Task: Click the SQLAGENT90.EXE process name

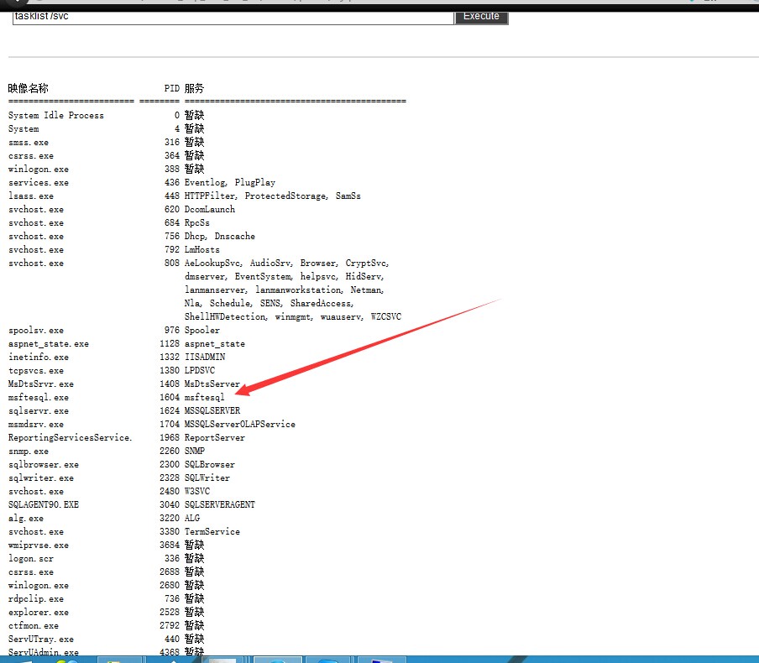Action: click(43, 504)
